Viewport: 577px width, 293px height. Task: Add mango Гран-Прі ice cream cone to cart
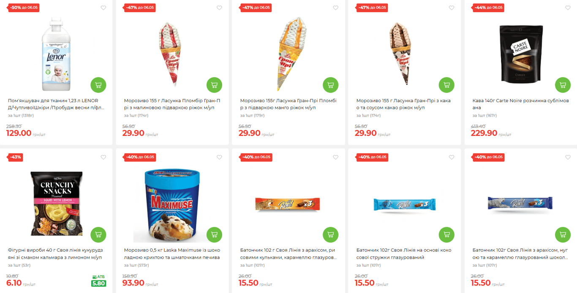tap(330, 85)
